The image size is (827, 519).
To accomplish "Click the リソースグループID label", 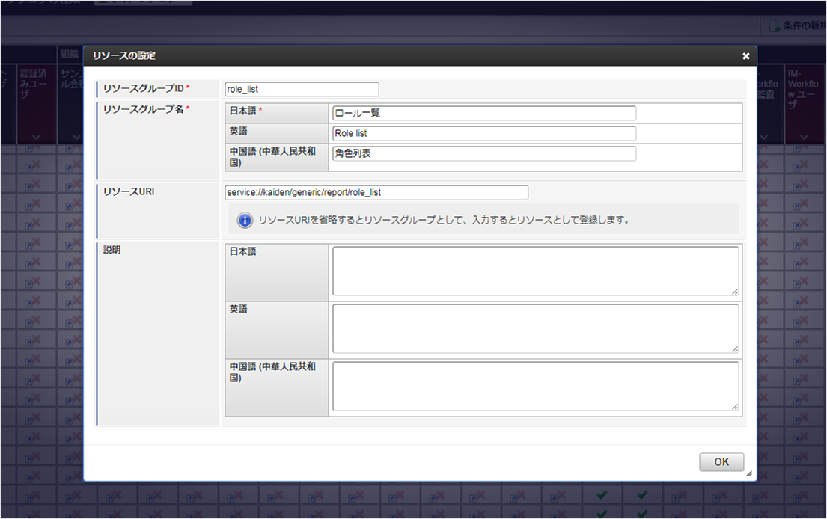I will click(x=144, y=88).
